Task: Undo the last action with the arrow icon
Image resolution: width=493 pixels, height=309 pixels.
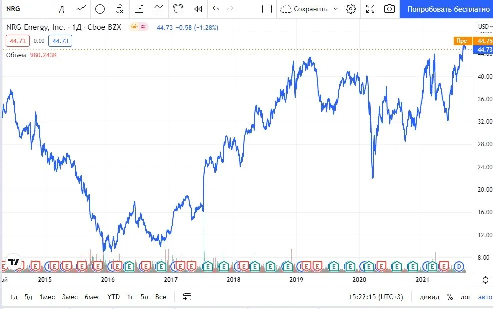Action: tap(216, 9)
